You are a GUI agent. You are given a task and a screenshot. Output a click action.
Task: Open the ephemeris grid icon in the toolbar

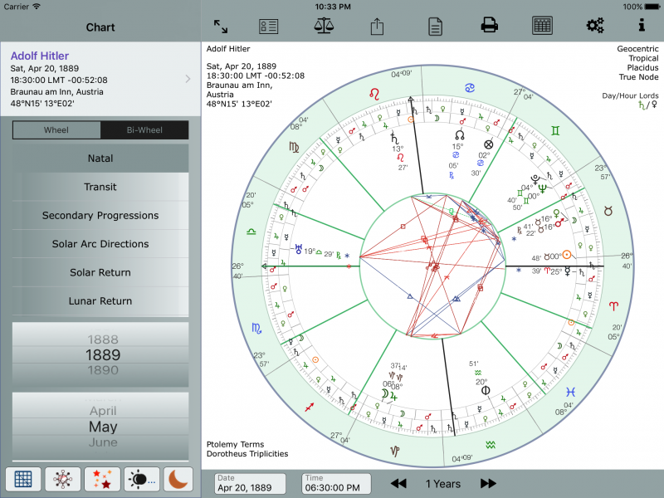[542, 25]
